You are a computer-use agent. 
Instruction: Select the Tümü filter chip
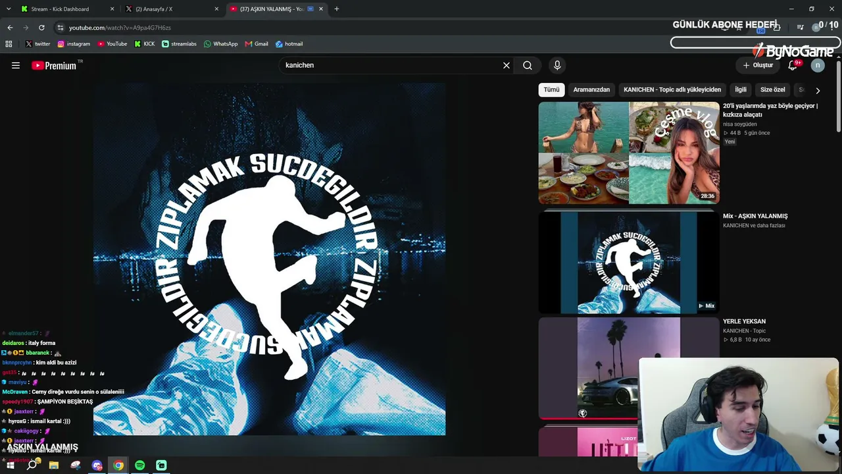(x=551, y=90)
